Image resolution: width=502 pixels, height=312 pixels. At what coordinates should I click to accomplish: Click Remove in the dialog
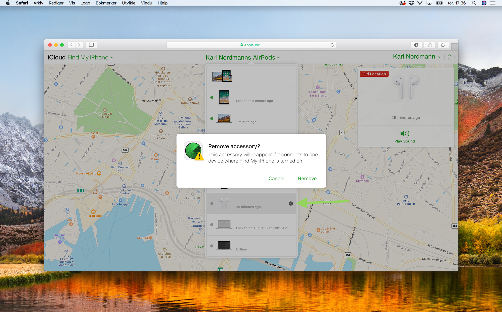(x=307, y=178)
